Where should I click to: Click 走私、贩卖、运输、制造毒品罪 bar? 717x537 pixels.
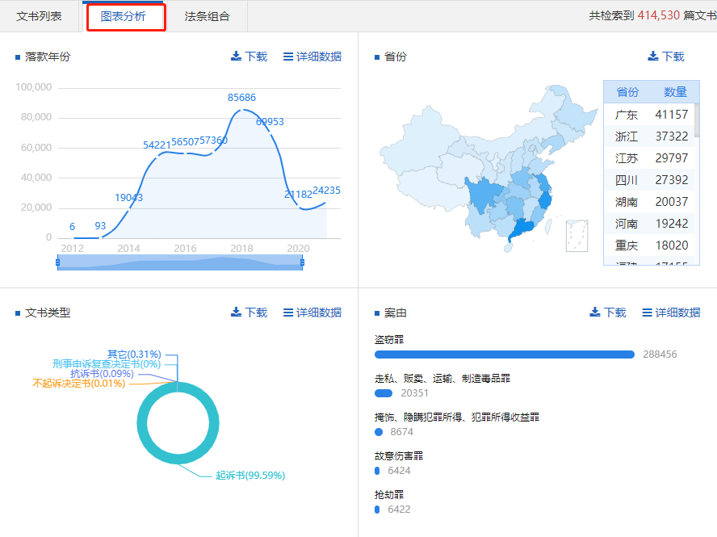coord(384,393)
